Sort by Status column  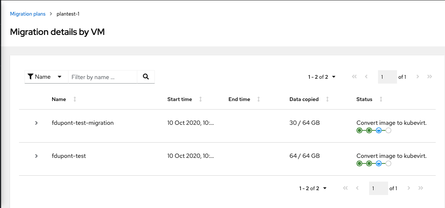(381, 99)
